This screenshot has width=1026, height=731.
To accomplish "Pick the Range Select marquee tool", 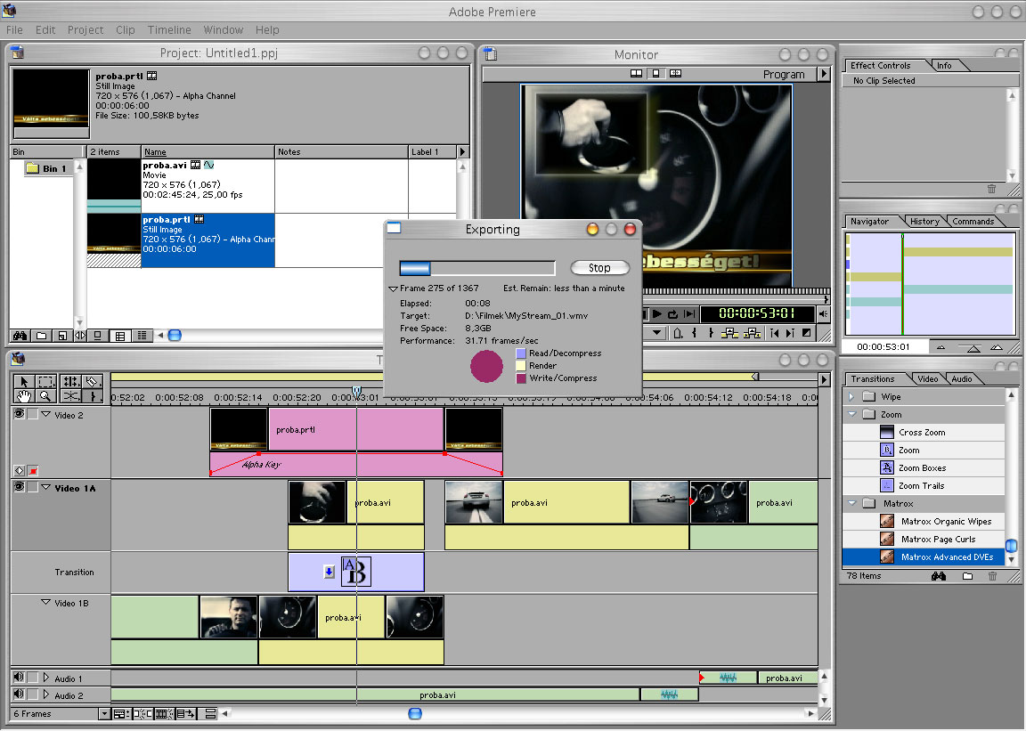I will click(46, 381).
